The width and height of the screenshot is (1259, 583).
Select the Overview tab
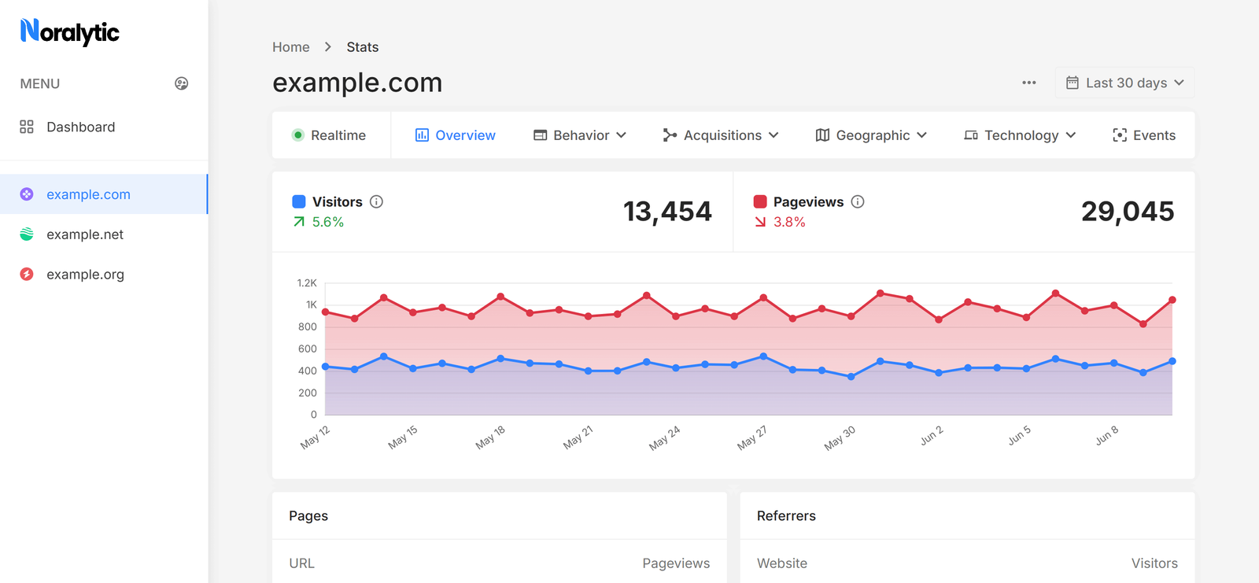click(x=456, y=135)
